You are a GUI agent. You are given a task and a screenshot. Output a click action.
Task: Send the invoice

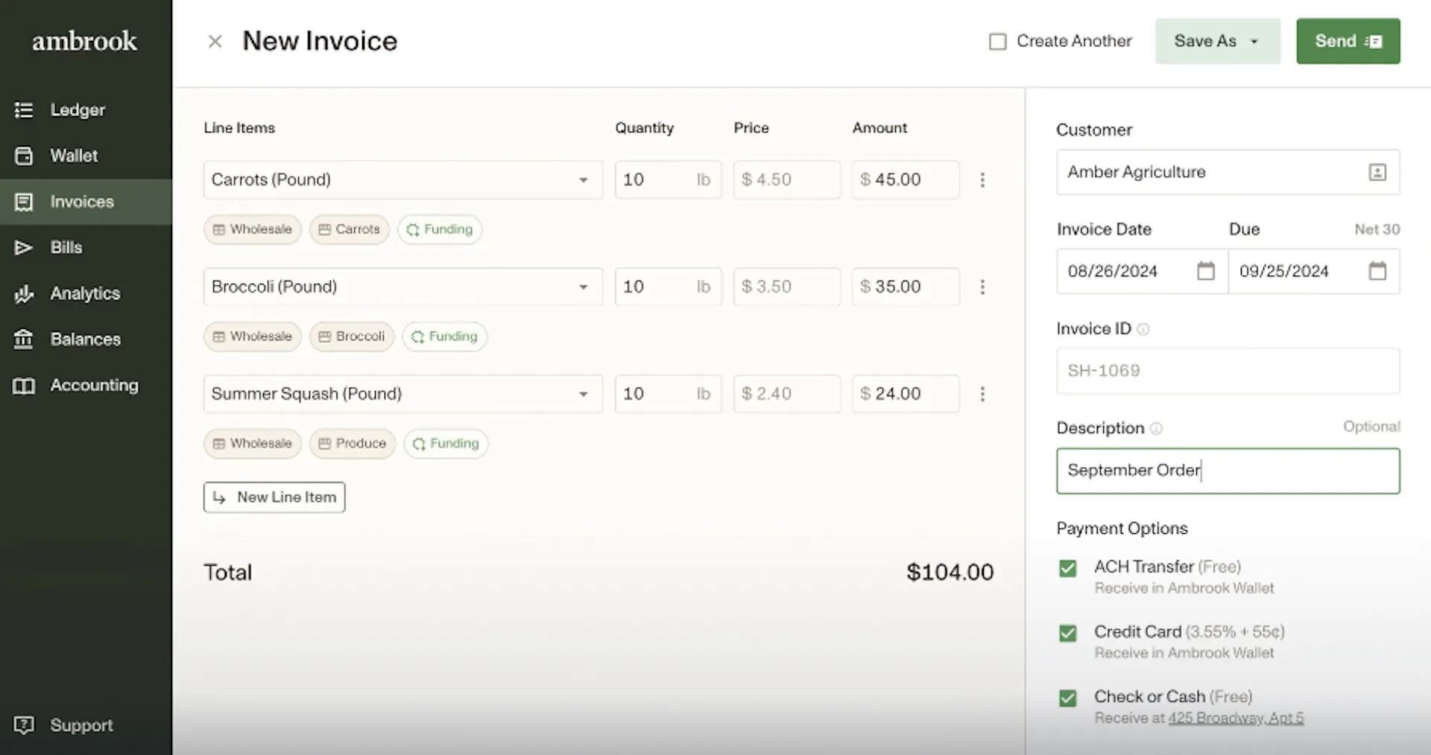pos(1348,41)
